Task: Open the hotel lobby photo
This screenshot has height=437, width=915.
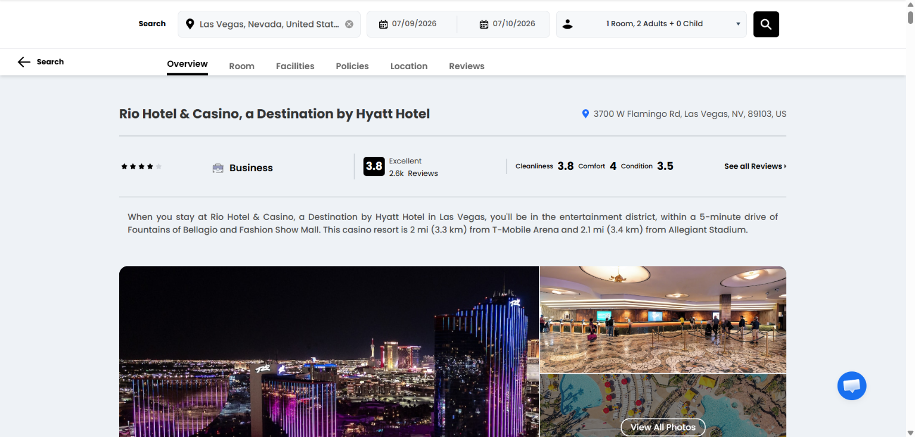Action: (663, 320)
